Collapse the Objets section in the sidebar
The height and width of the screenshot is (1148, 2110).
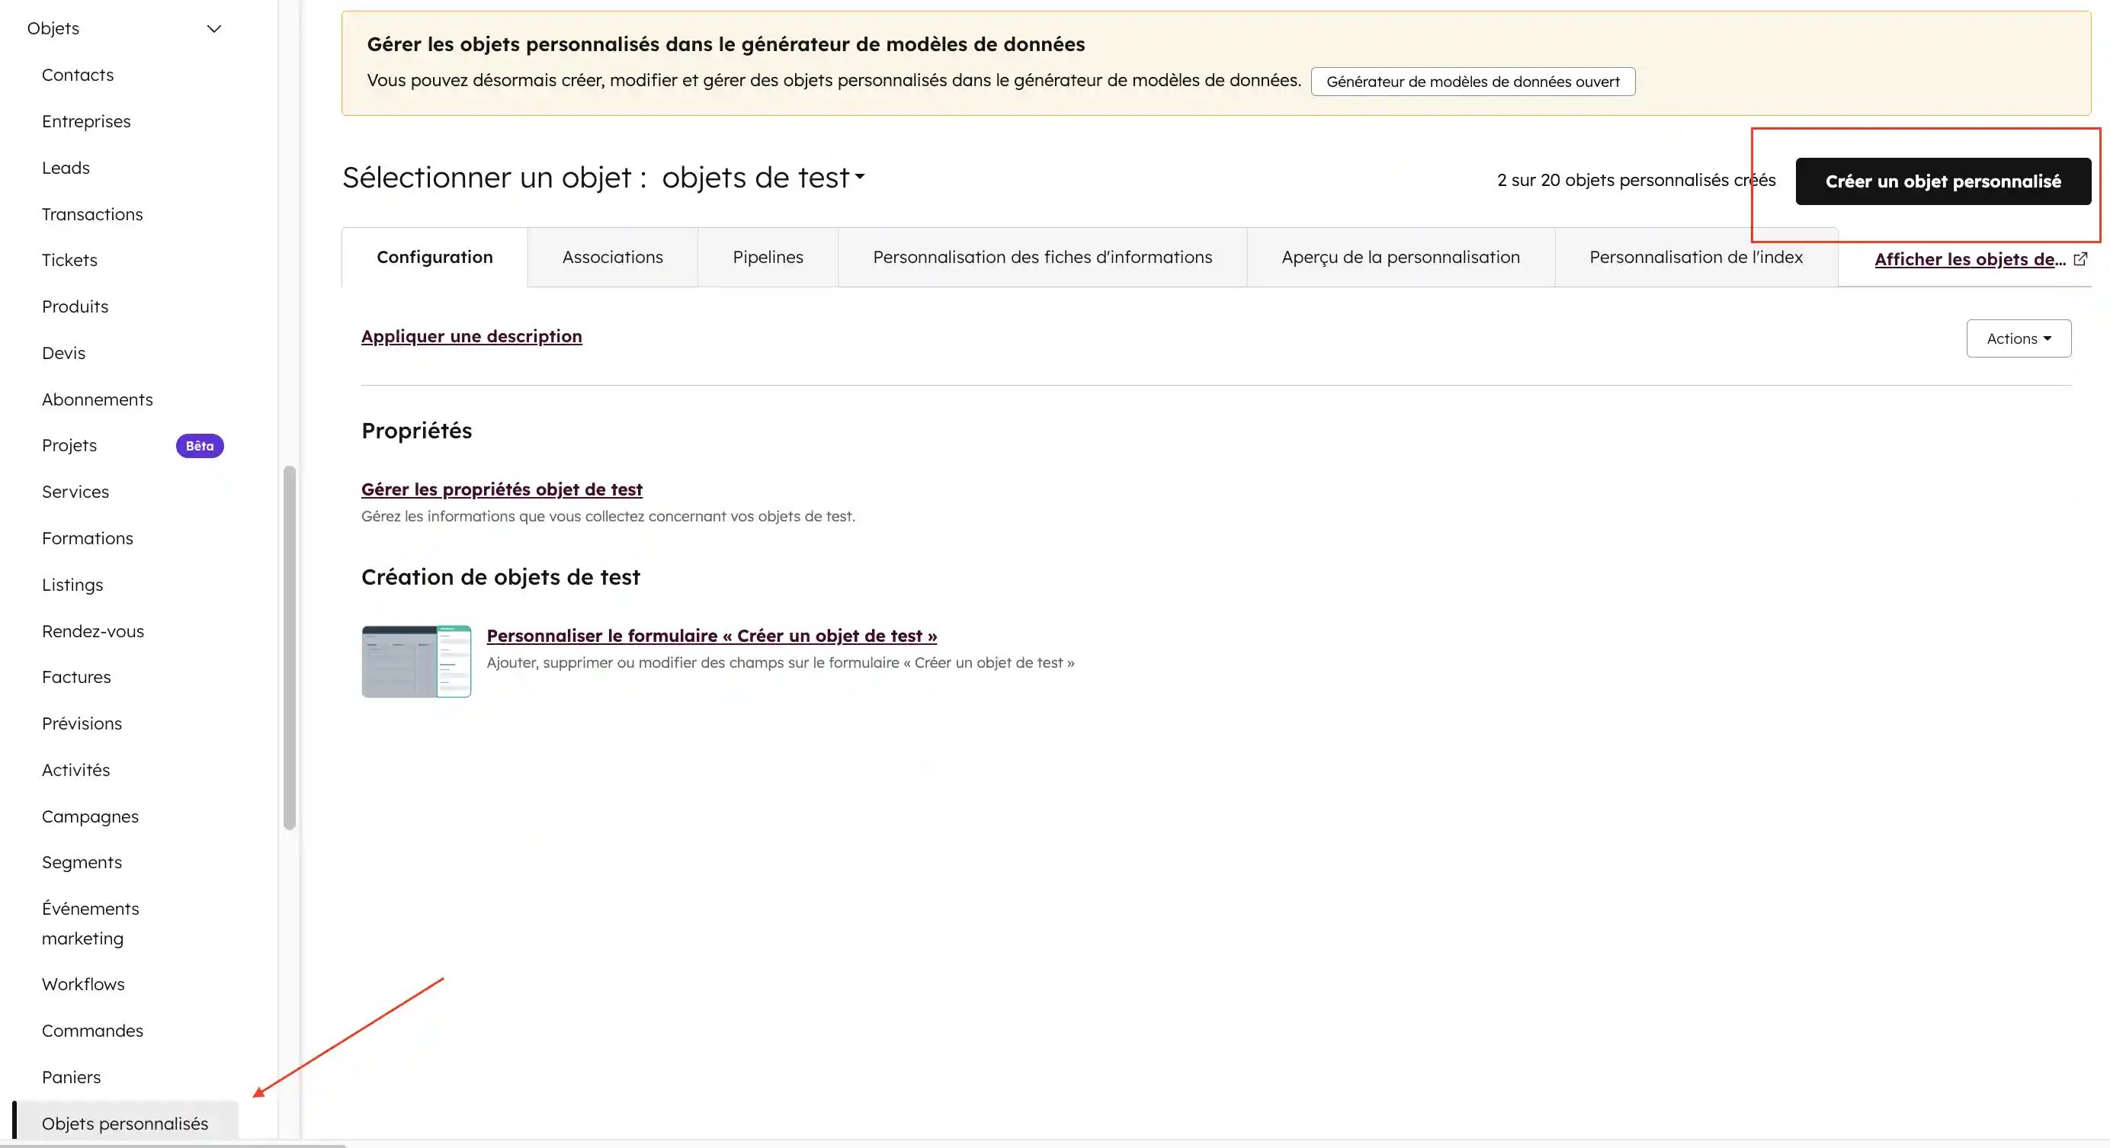tap(213, 28)
